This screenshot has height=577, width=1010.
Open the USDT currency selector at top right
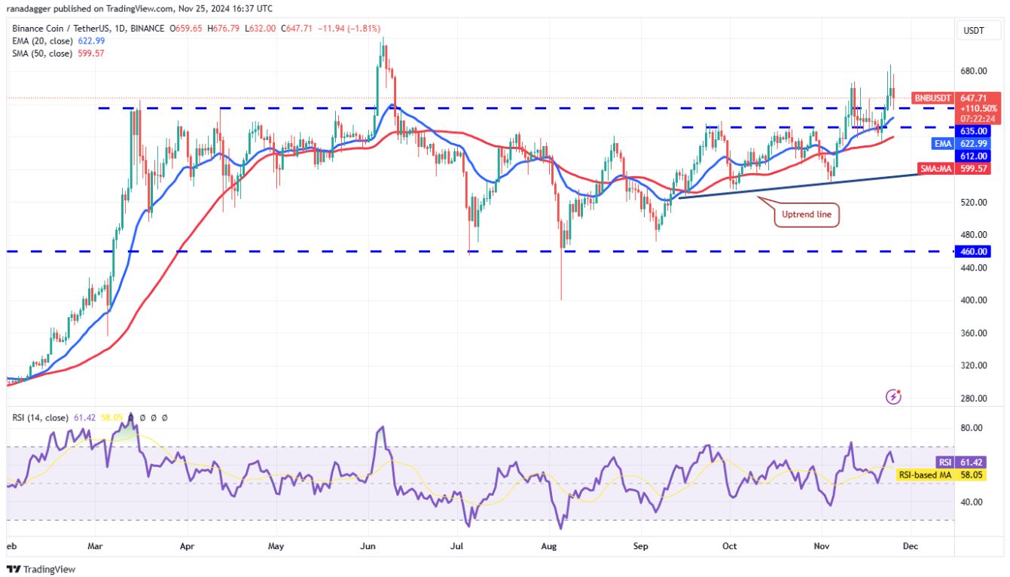tap(975, 31)
